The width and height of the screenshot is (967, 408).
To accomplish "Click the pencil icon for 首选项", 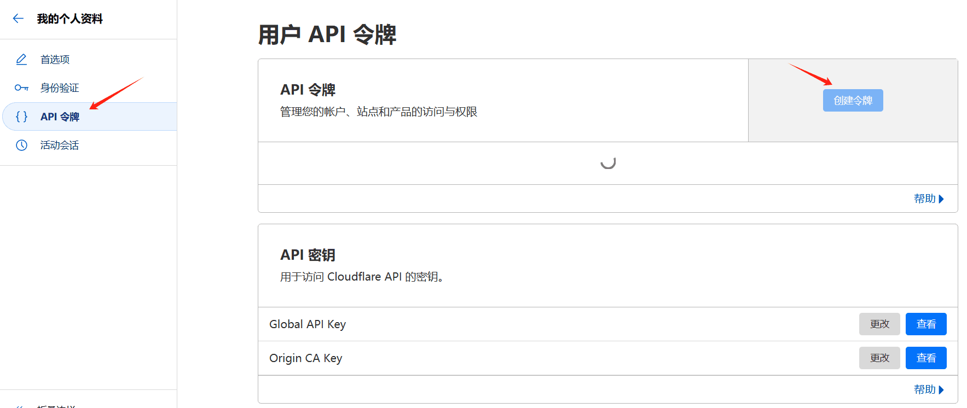I will pos(21,59).
